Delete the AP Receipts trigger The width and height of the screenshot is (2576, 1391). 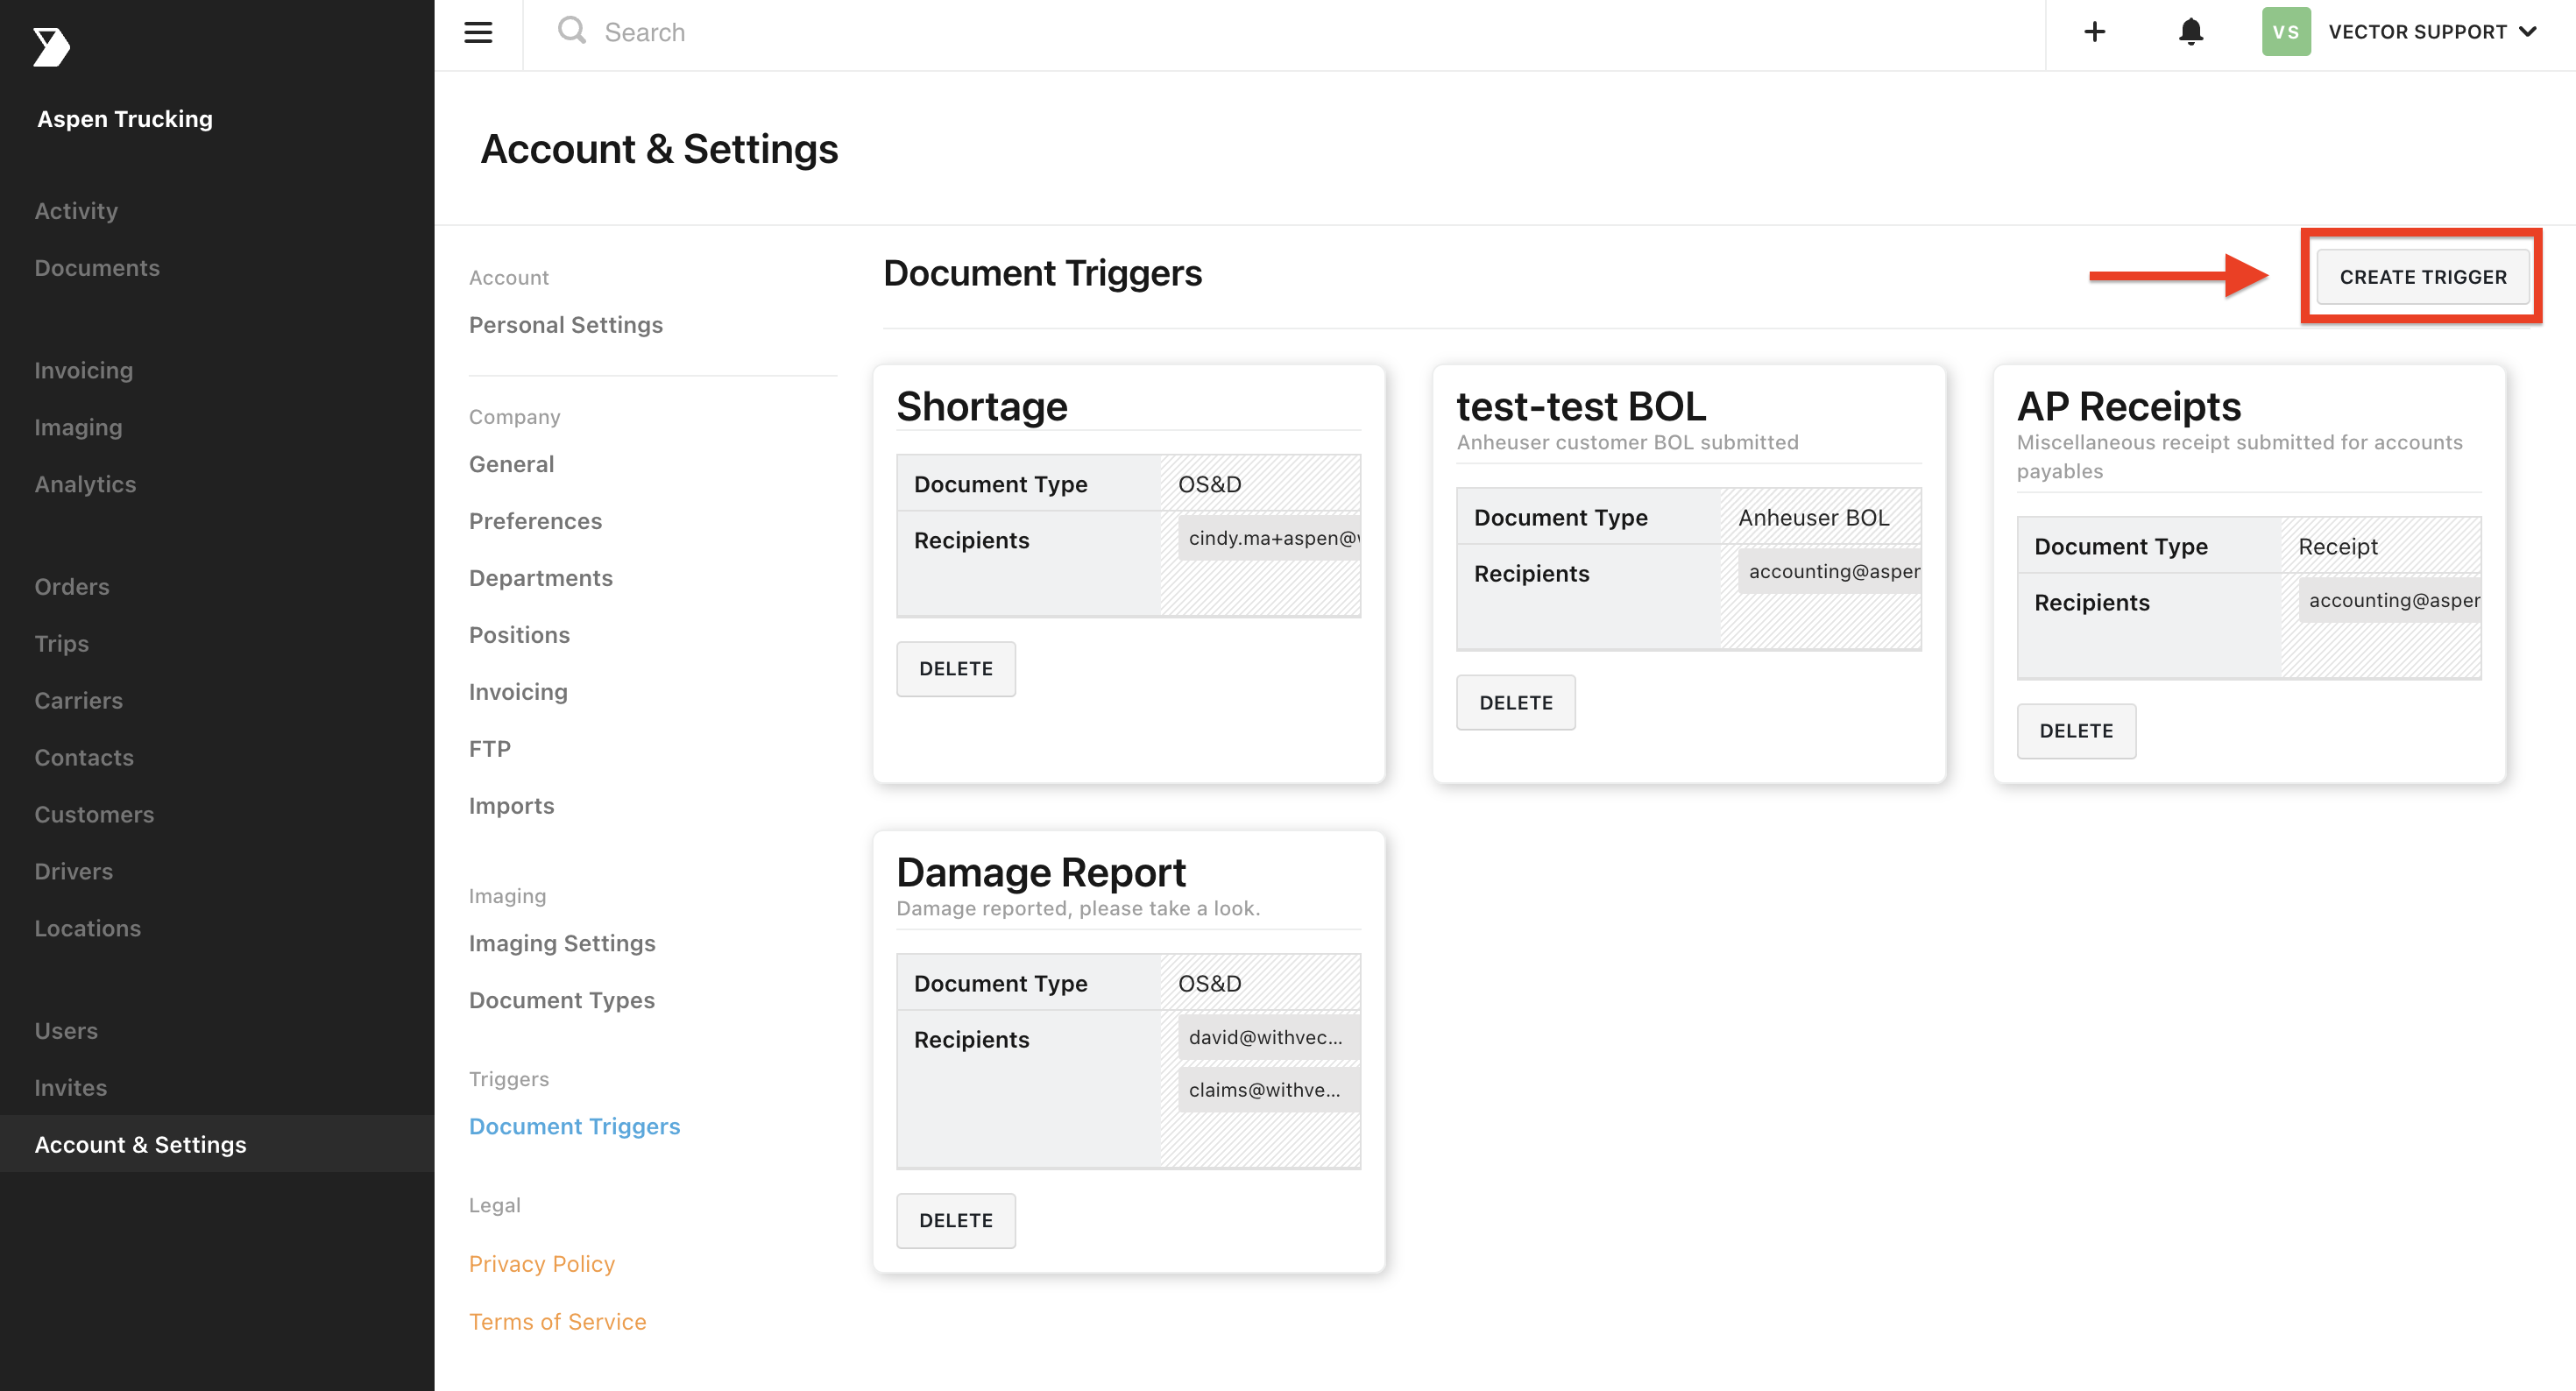tap(2075, 731)
